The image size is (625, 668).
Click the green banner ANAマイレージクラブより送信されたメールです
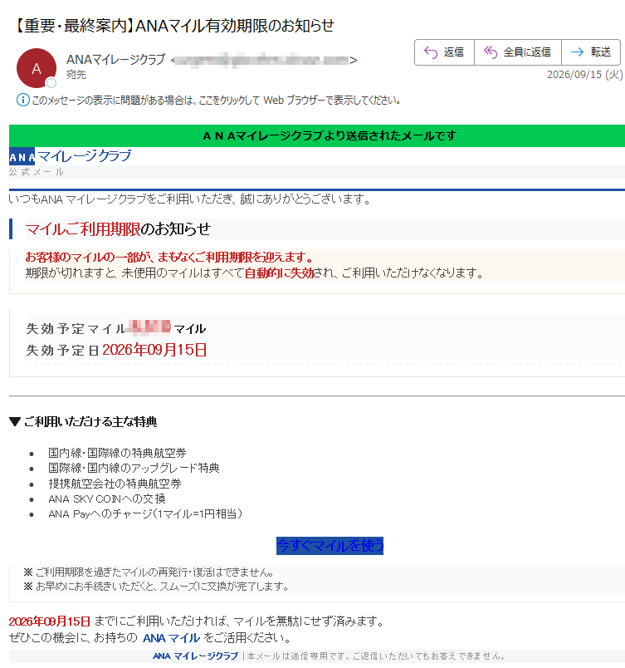(317, 136)
